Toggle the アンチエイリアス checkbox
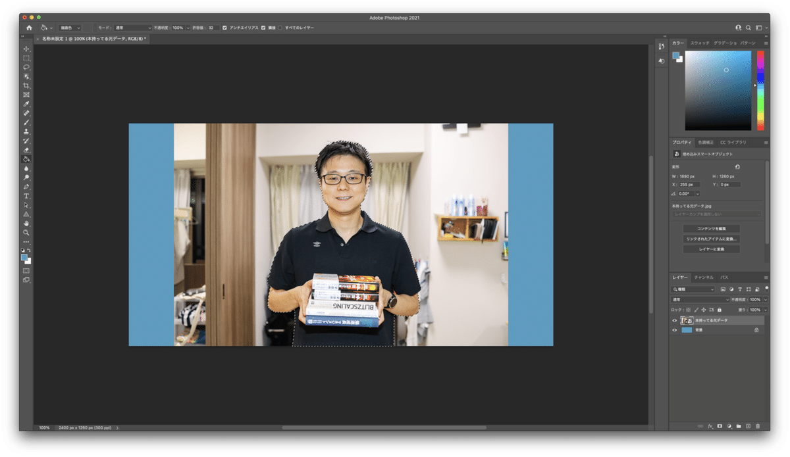 click(224, 28)
